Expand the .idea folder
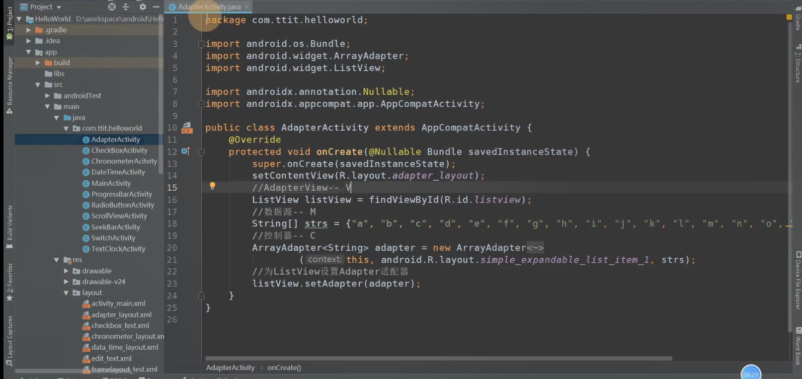802x379 pixels. click(28, 41)
